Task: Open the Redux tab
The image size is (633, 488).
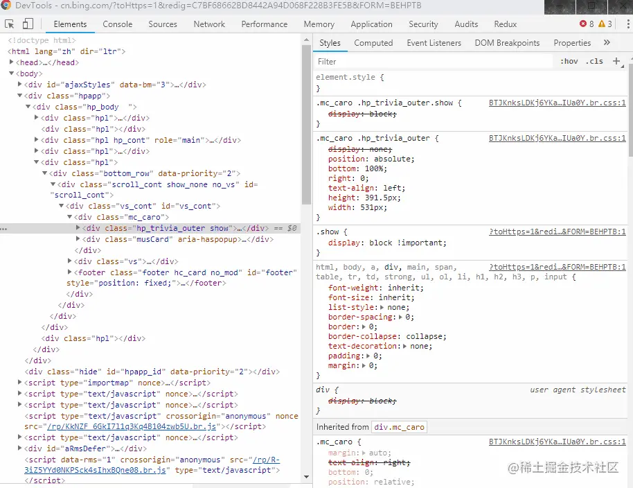Action: pyautogui.click(x=506, y=24)
